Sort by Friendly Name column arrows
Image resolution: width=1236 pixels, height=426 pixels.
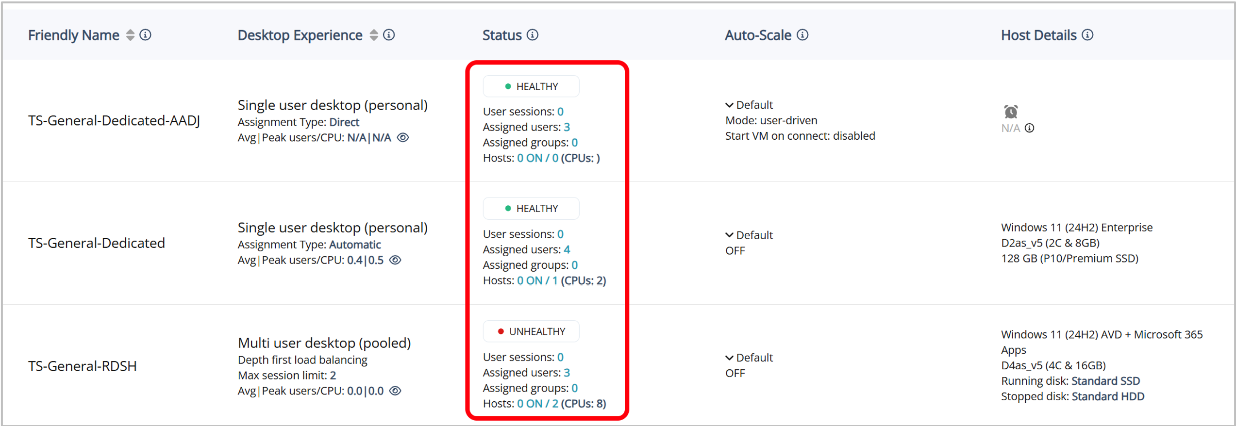click(130, 35)
